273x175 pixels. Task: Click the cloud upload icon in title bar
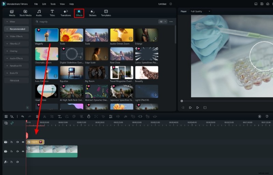point(268,4)
